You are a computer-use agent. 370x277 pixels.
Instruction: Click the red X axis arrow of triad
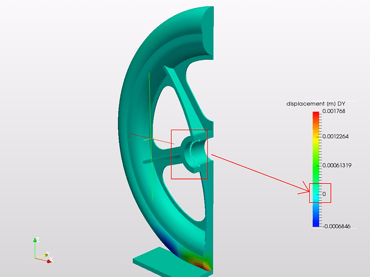pos(49,261)
